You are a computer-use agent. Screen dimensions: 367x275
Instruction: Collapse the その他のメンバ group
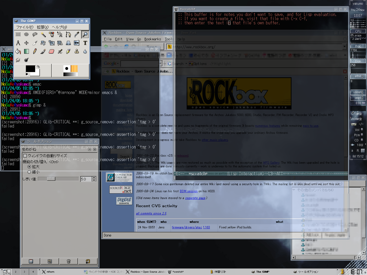pos(294,190)
